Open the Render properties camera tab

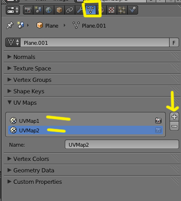coord(28,10)
